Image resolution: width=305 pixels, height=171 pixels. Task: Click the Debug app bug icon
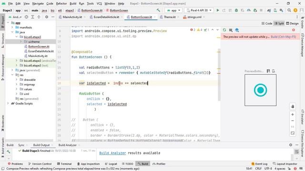(236, 10)
